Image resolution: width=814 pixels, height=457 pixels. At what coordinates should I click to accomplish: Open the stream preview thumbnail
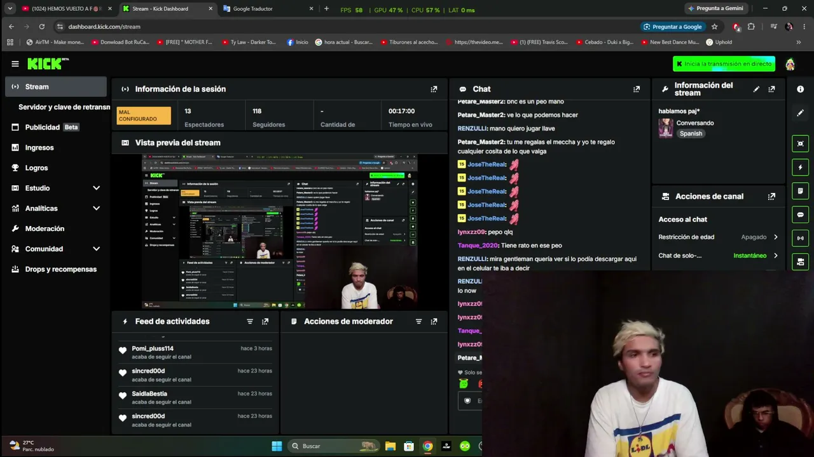(x=279, y=232)
